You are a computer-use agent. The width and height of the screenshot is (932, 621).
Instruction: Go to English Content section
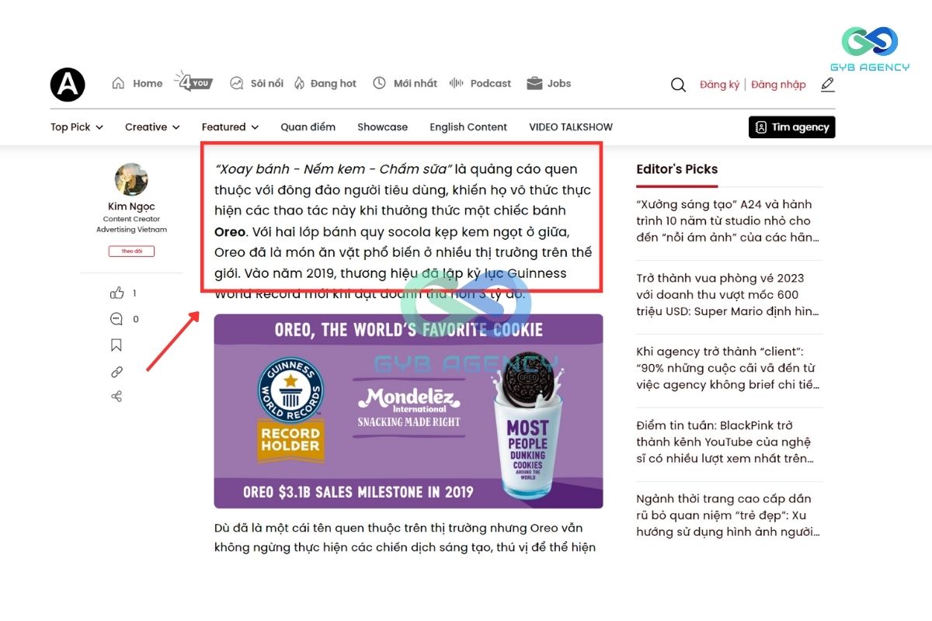[468, 127]
